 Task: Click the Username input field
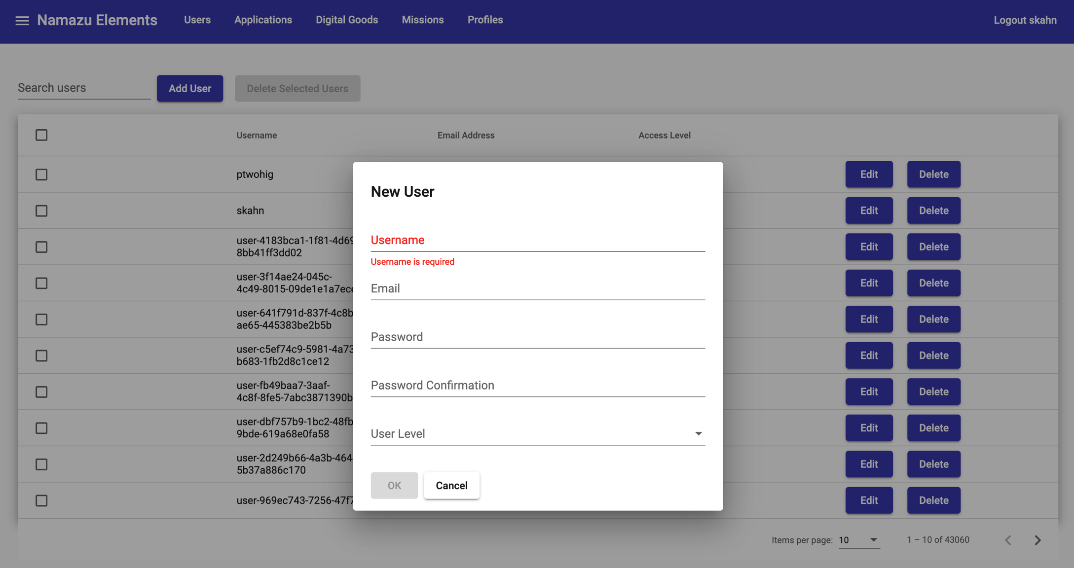[537, 240]
